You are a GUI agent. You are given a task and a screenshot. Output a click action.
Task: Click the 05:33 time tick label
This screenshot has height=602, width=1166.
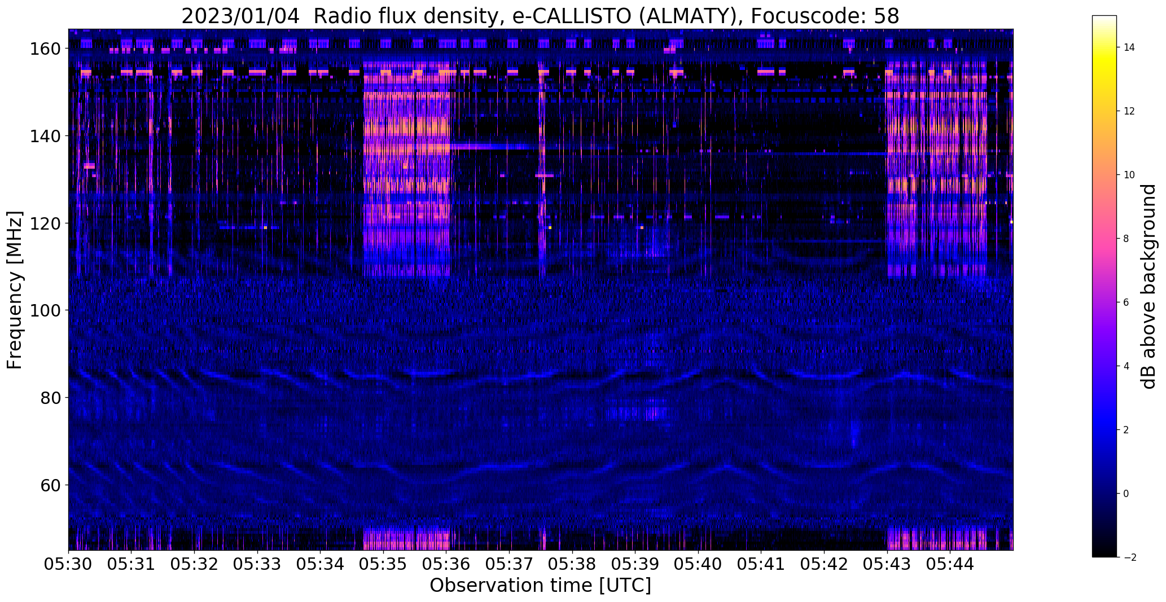pyautogui.click(x=257, y=564)
